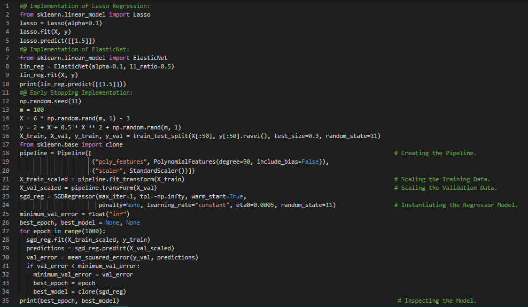This screenshot has height=307, width=528.
Task: Click the np.random.seed(11) statement
Action: coord(46,101)
